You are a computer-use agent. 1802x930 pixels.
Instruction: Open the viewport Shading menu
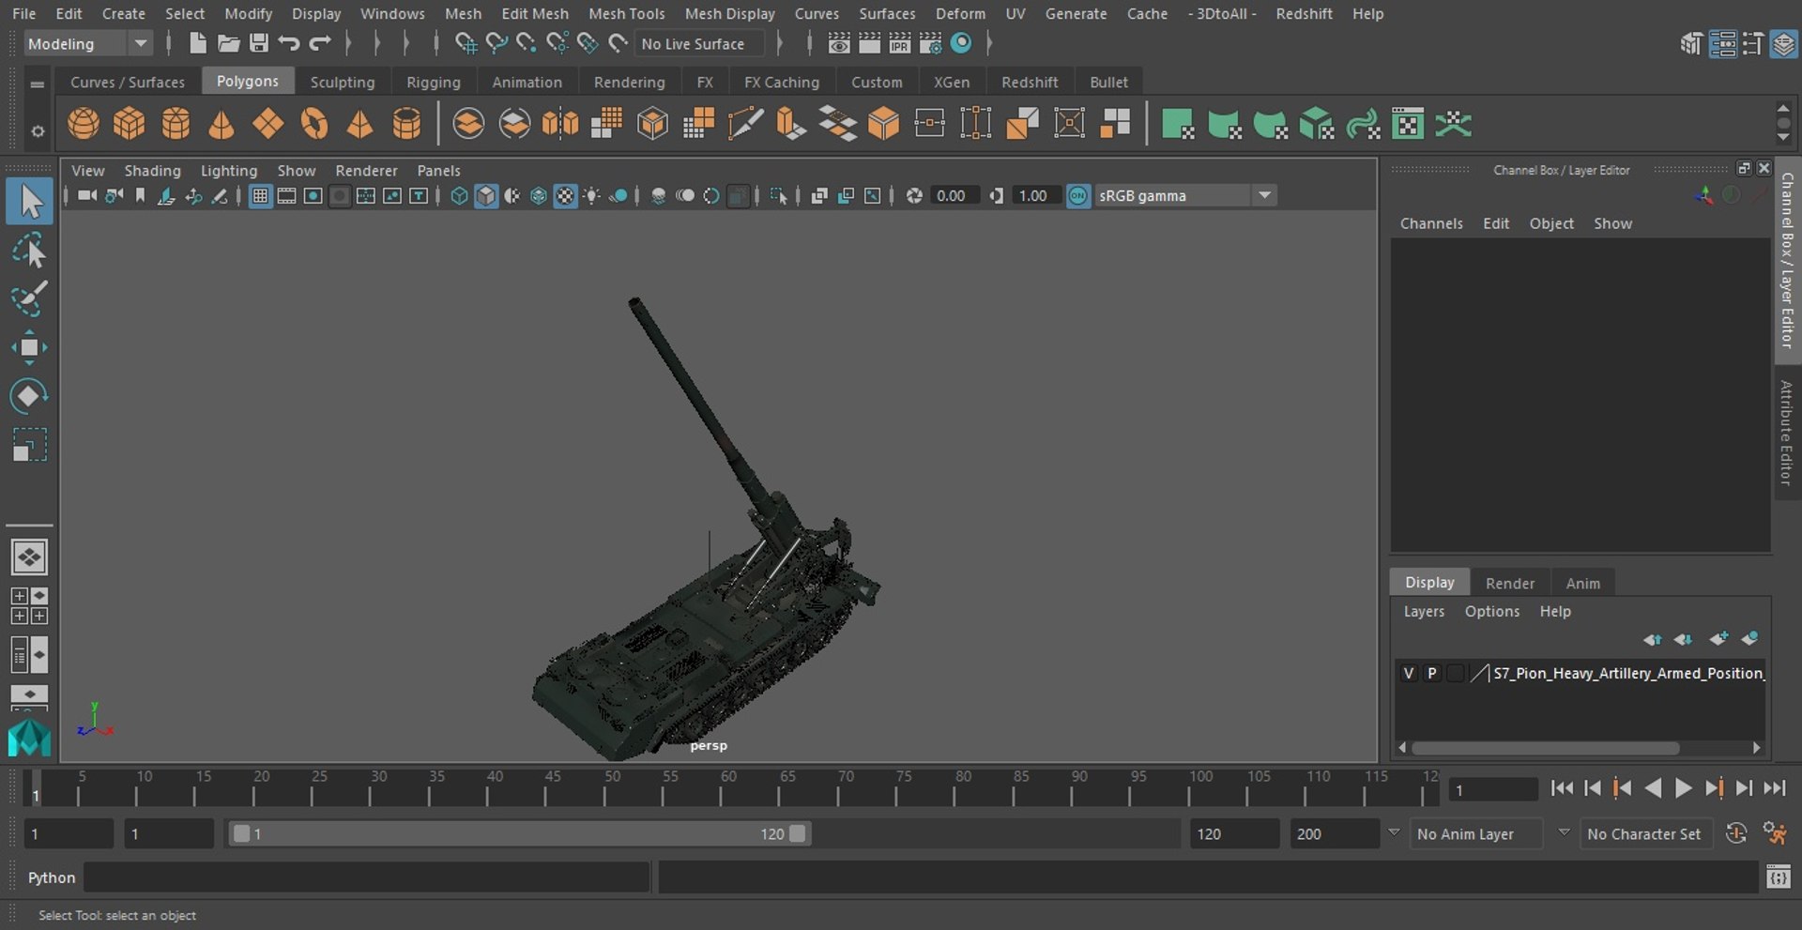pyautogui.click(x=152, y=170)
